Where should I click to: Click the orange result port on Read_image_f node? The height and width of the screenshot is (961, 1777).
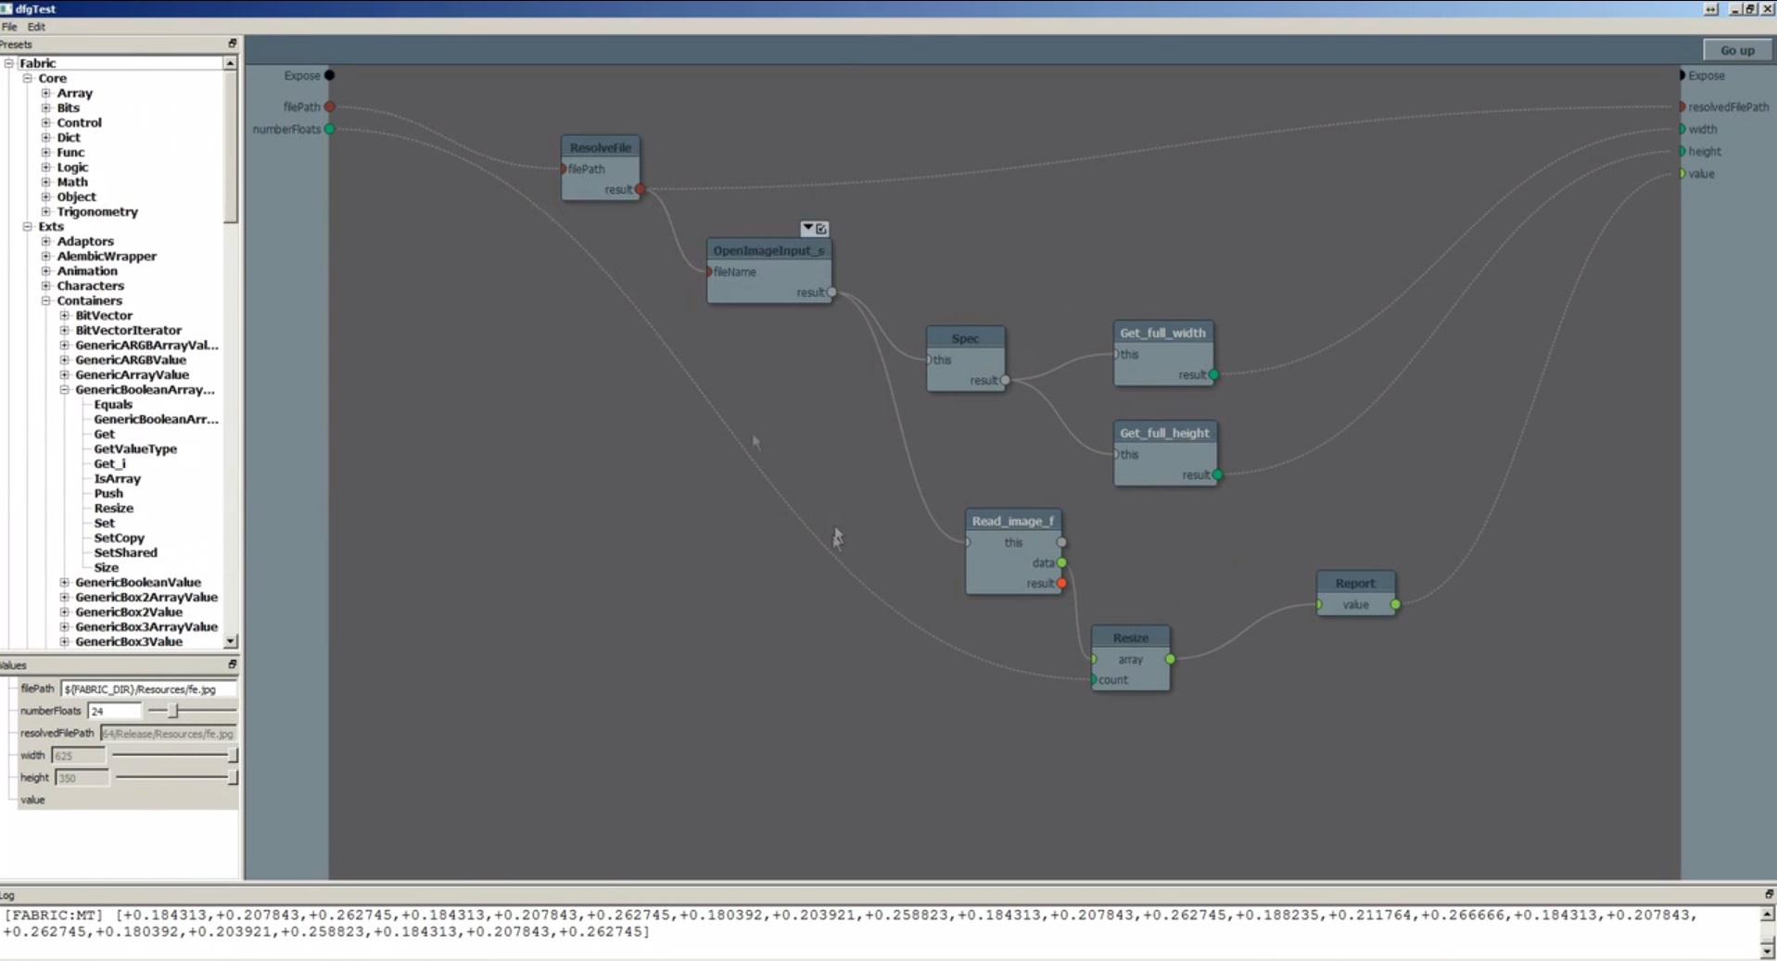[x=1061, y=583]
